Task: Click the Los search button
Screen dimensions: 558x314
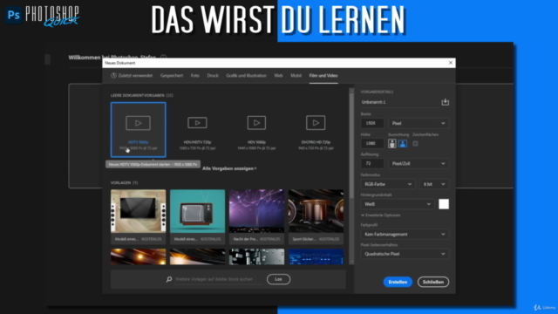Action: (278, 279)
